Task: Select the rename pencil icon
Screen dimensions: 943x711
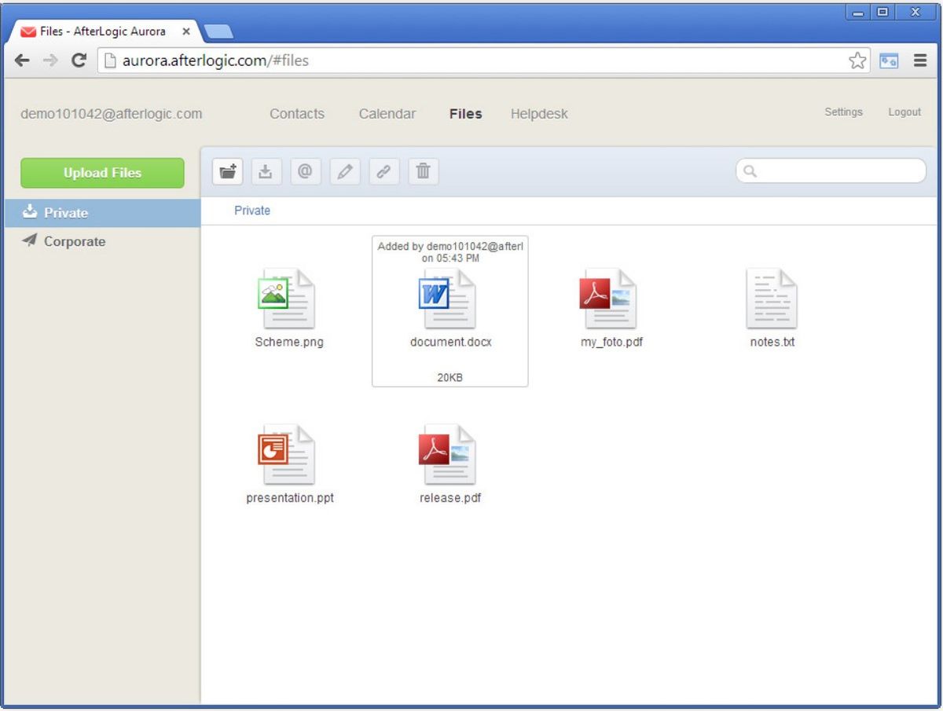Action: (x=344, y=171)
